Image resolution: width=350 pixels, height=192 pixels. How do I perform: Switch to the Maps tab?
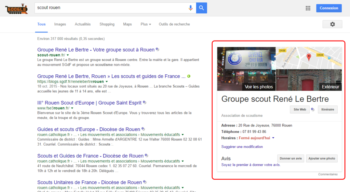tap(127, 24)
